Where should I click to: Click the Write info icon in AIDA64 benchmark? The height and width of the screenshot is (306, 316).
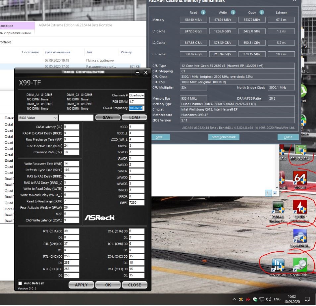pos(233,12)
